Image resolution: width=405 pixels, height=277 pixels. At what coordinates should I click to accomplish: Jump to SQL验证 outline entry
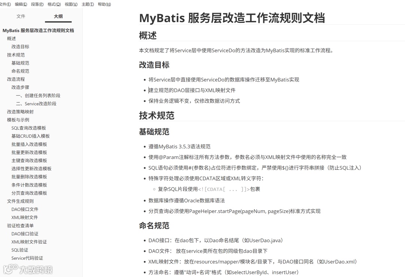[19, 250]
